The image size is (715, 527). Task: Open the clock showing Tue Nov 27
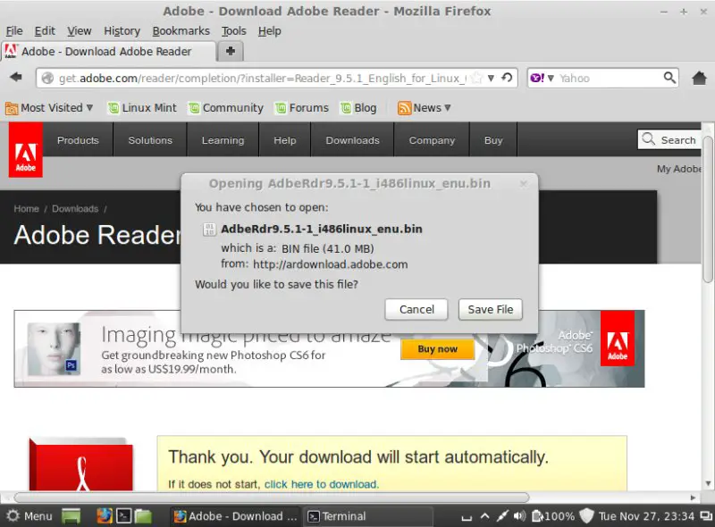646,516
